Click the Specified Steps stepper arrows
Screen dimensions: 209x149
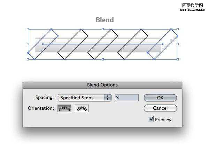click(x=108, y=98)
